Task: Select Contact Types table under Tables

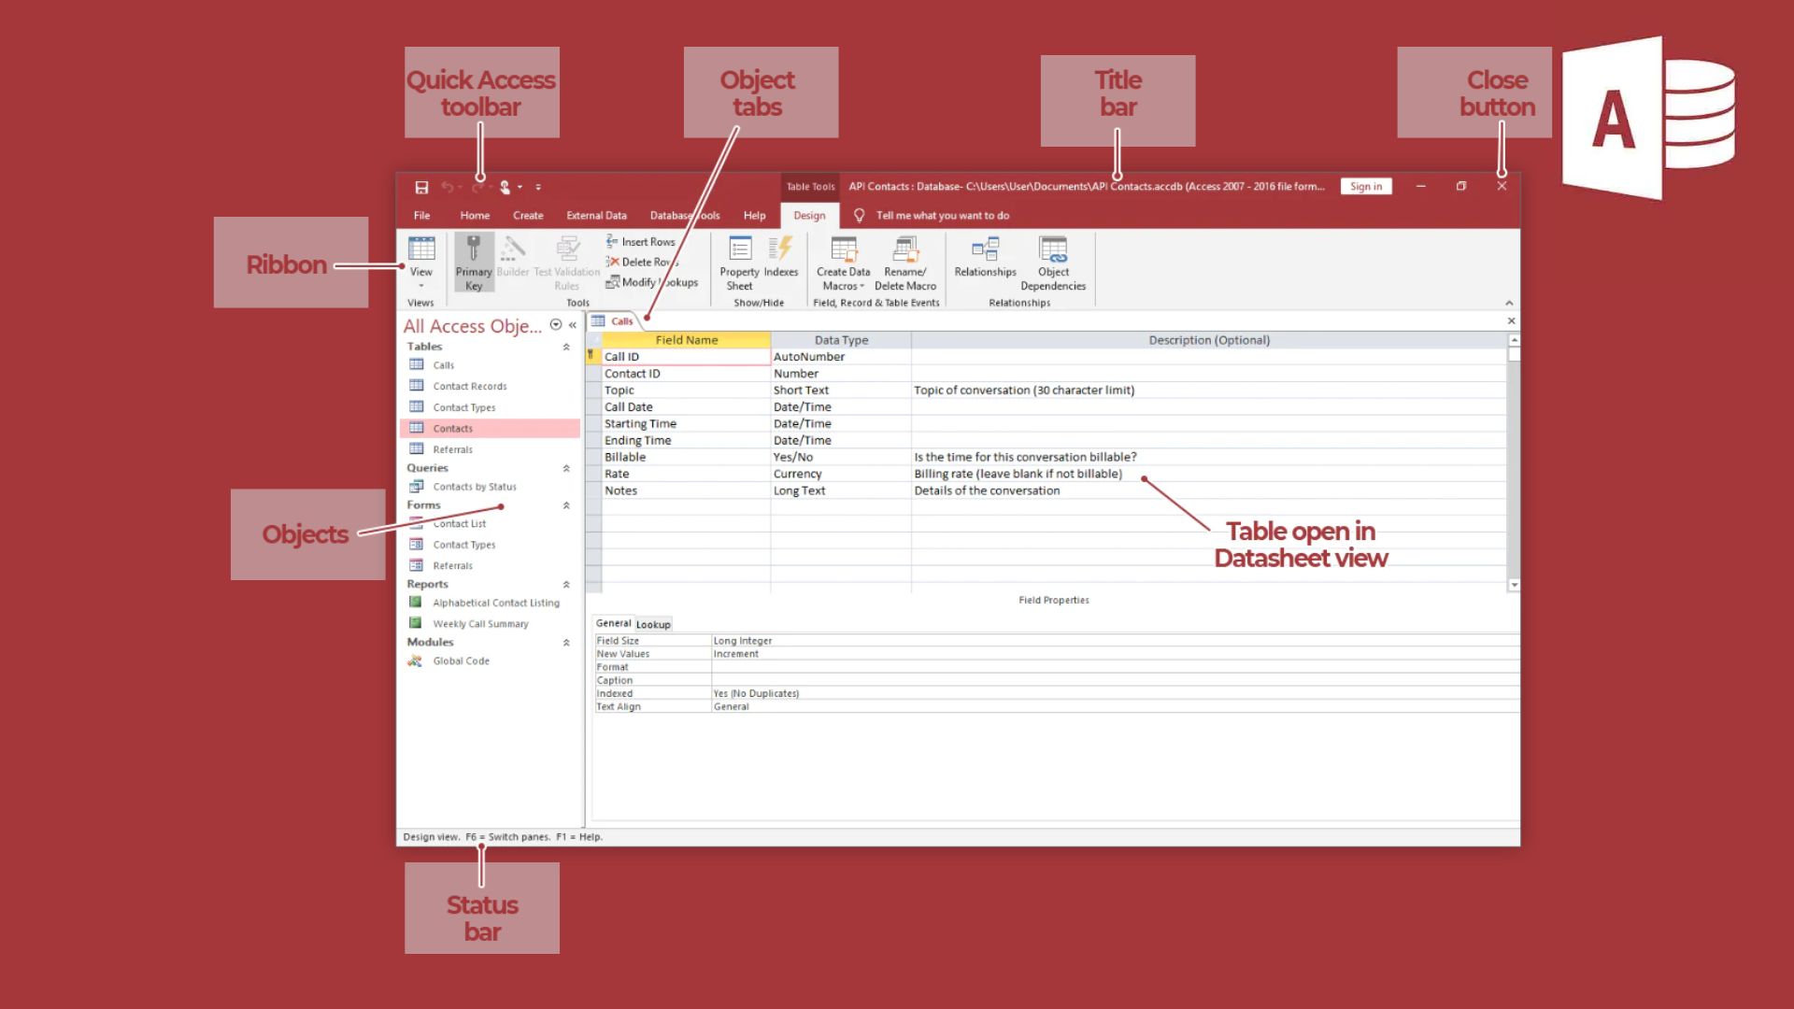Action: [x=463, y=407]
